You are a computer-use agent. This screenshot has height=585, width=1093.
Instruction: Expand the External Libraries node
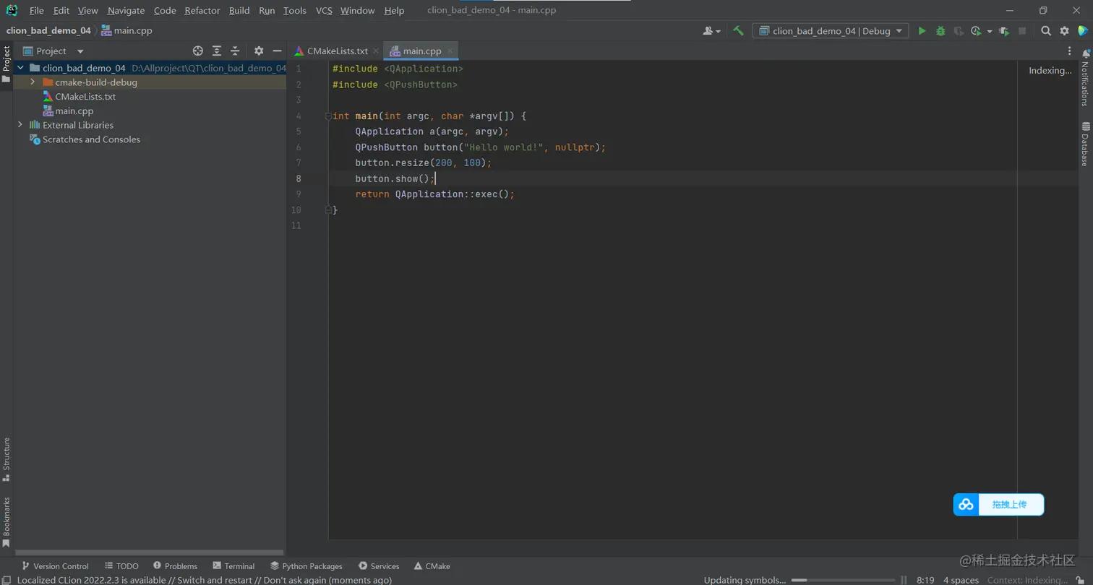tap(20, 125)
